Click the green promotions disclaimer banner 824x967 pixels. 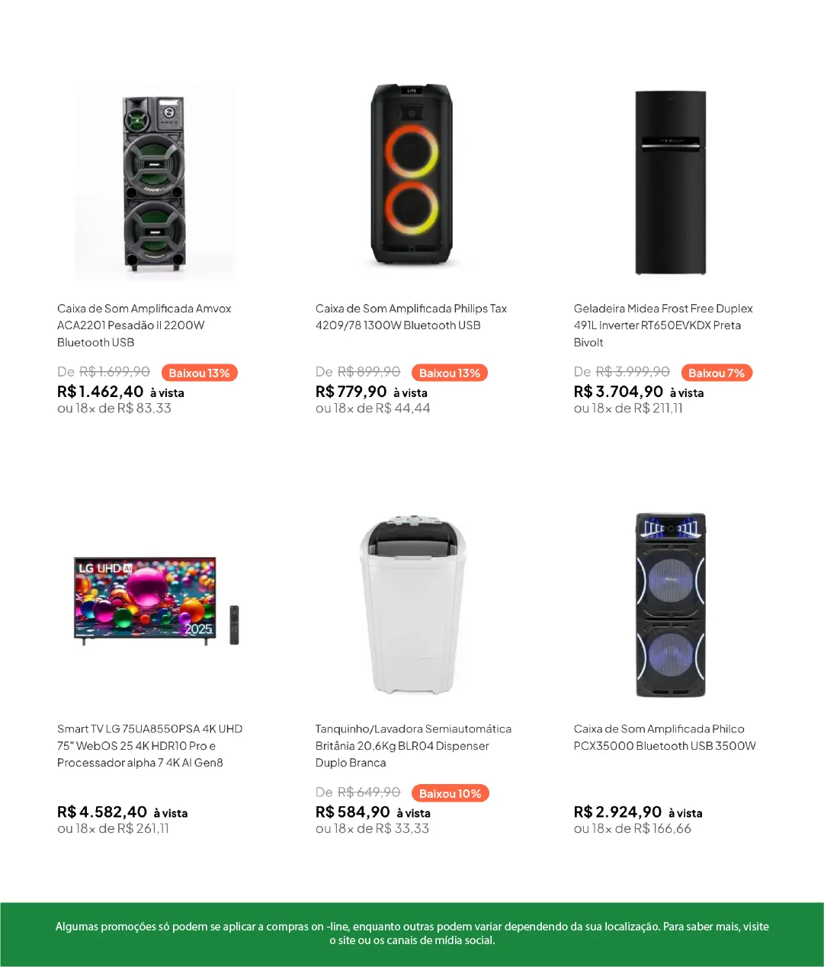[412, 934]
